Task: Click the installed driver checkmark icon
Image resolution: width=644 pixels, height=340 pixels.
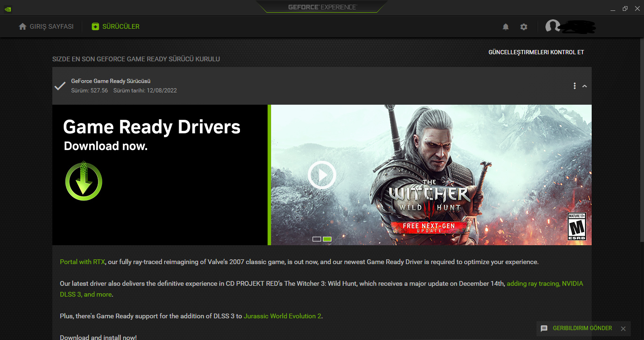Action: click(x=60, y=86)
